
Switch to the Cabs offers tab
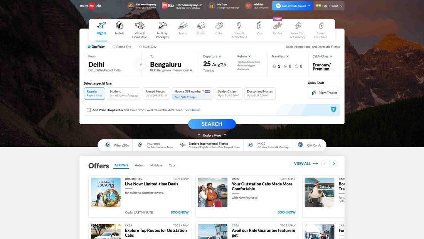(x=172, y=165)
